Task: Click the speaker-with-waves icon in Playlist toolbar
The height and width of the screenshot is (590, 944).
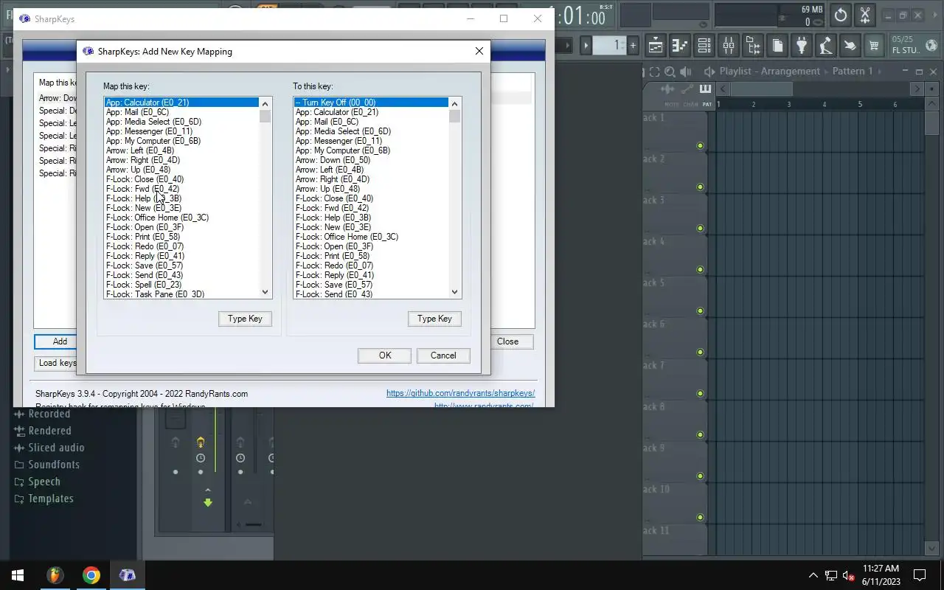Action: click(x=686, y=72)
